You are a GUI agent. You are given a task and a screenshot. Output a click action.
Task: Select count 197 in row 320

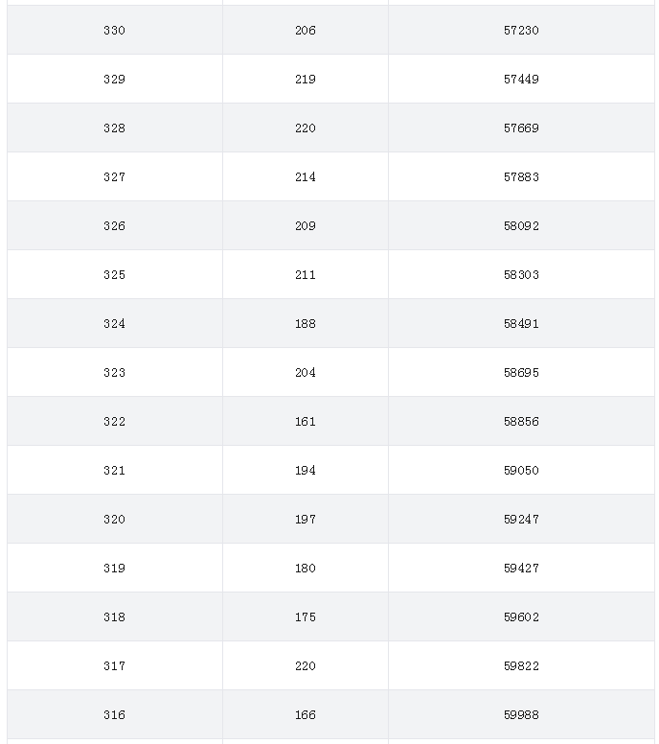[x=306, y=519]
